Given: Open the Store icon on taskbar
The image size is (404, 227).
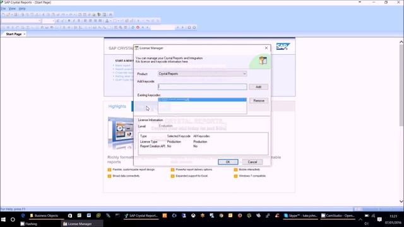Looking at the screenshot, I should [70, 216].
